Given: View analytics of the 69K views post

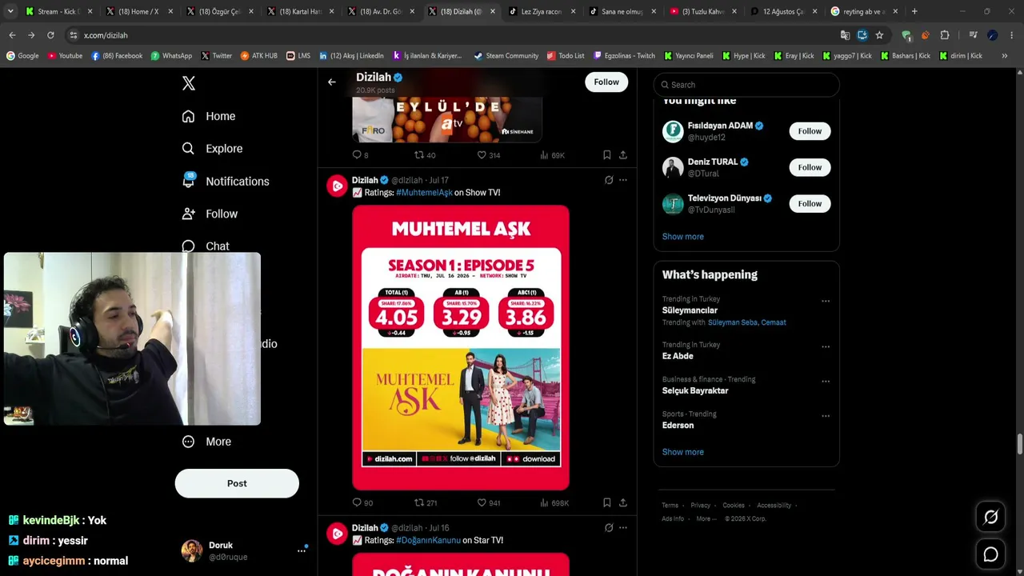Looking at the screenshot, I should 544,154.
